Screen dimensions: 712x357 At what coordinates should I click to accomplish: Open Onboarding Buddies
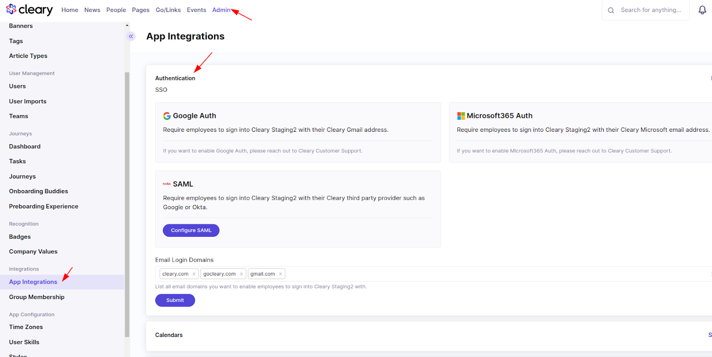tap(39, 191)
